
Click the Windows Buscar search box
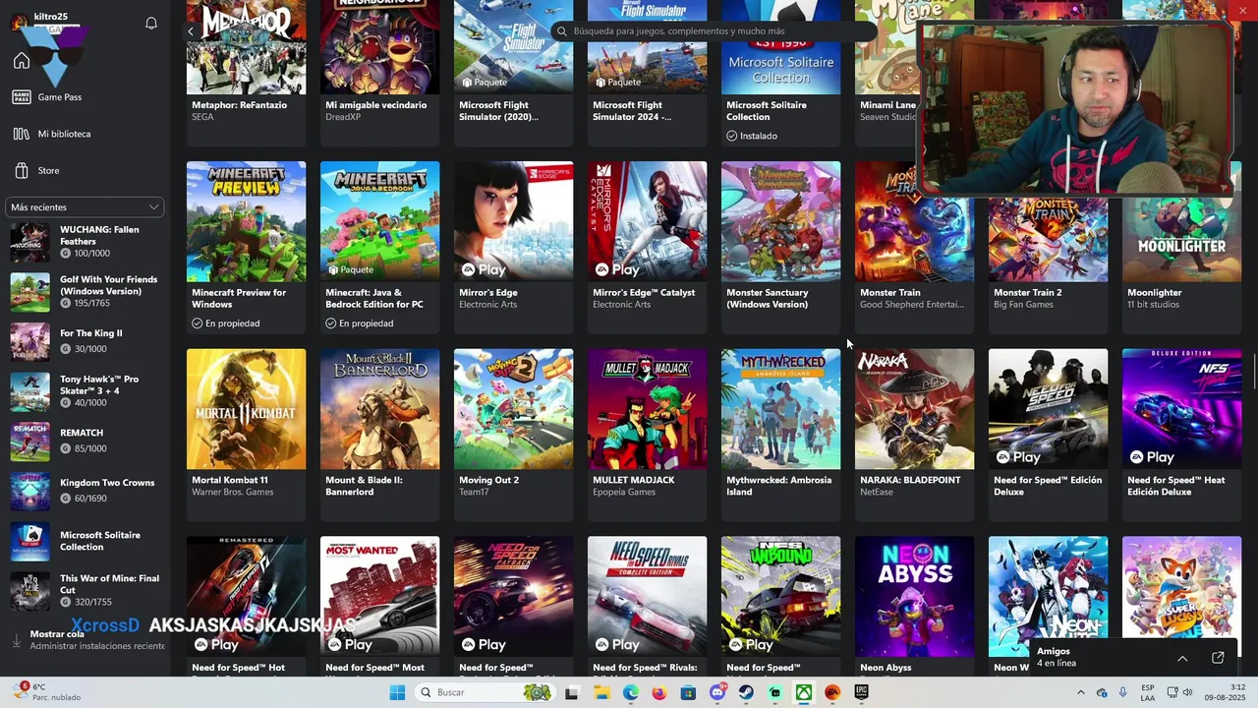tap(484, 693)
